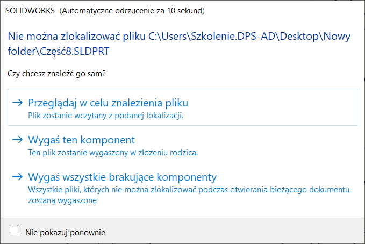Click the "Czy chcesz znaleźć go sam?" question
This screenshot has width=365, height=244.
[56, 74]
